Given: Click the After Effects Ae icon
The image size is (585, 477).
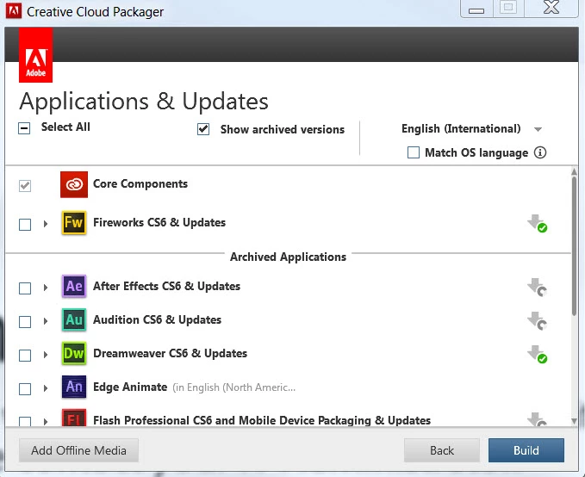Looking at the screenshot, I should click(x=74, y=286).
